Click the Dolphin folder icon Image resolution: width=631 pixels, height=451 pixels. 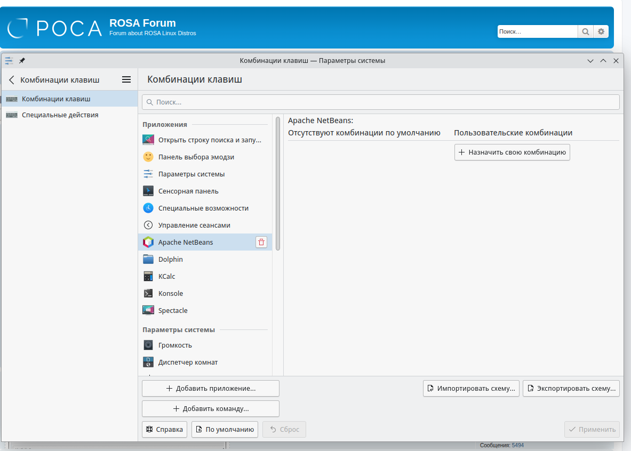pos(148,259)
